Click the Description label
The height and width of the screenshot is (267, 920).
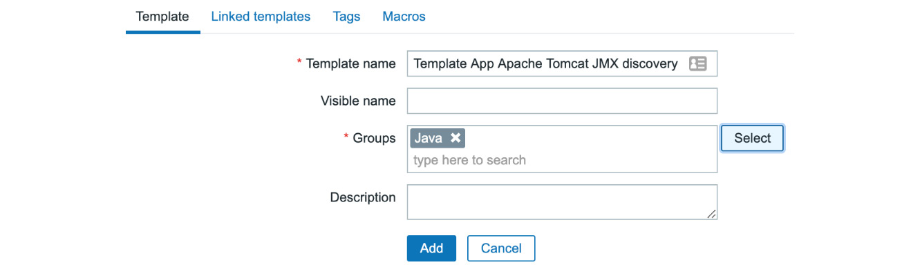(363, 197)
